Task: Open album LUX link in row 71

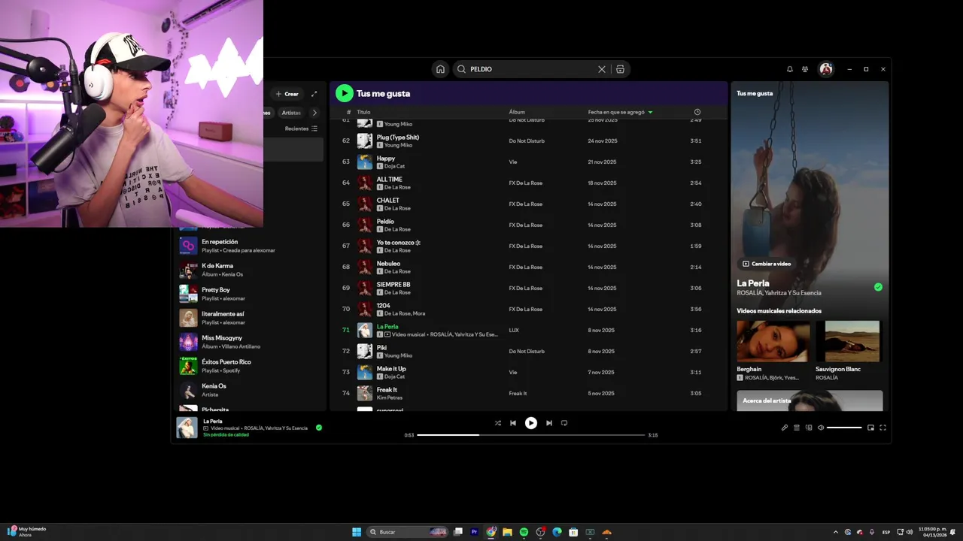Action: 514,330
